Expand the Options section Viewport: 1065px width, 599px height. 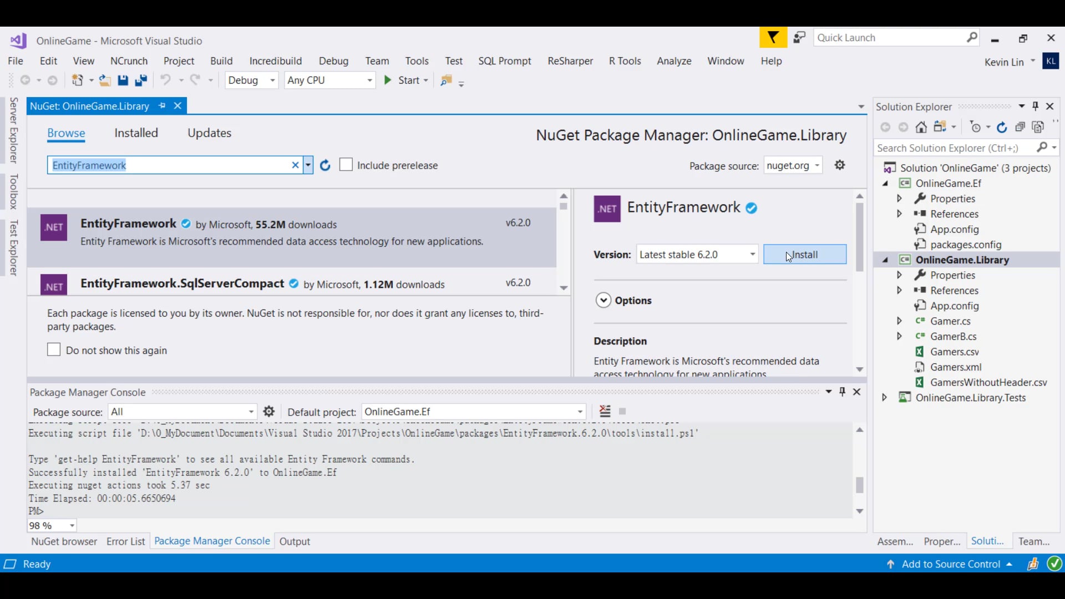point(603,301)
